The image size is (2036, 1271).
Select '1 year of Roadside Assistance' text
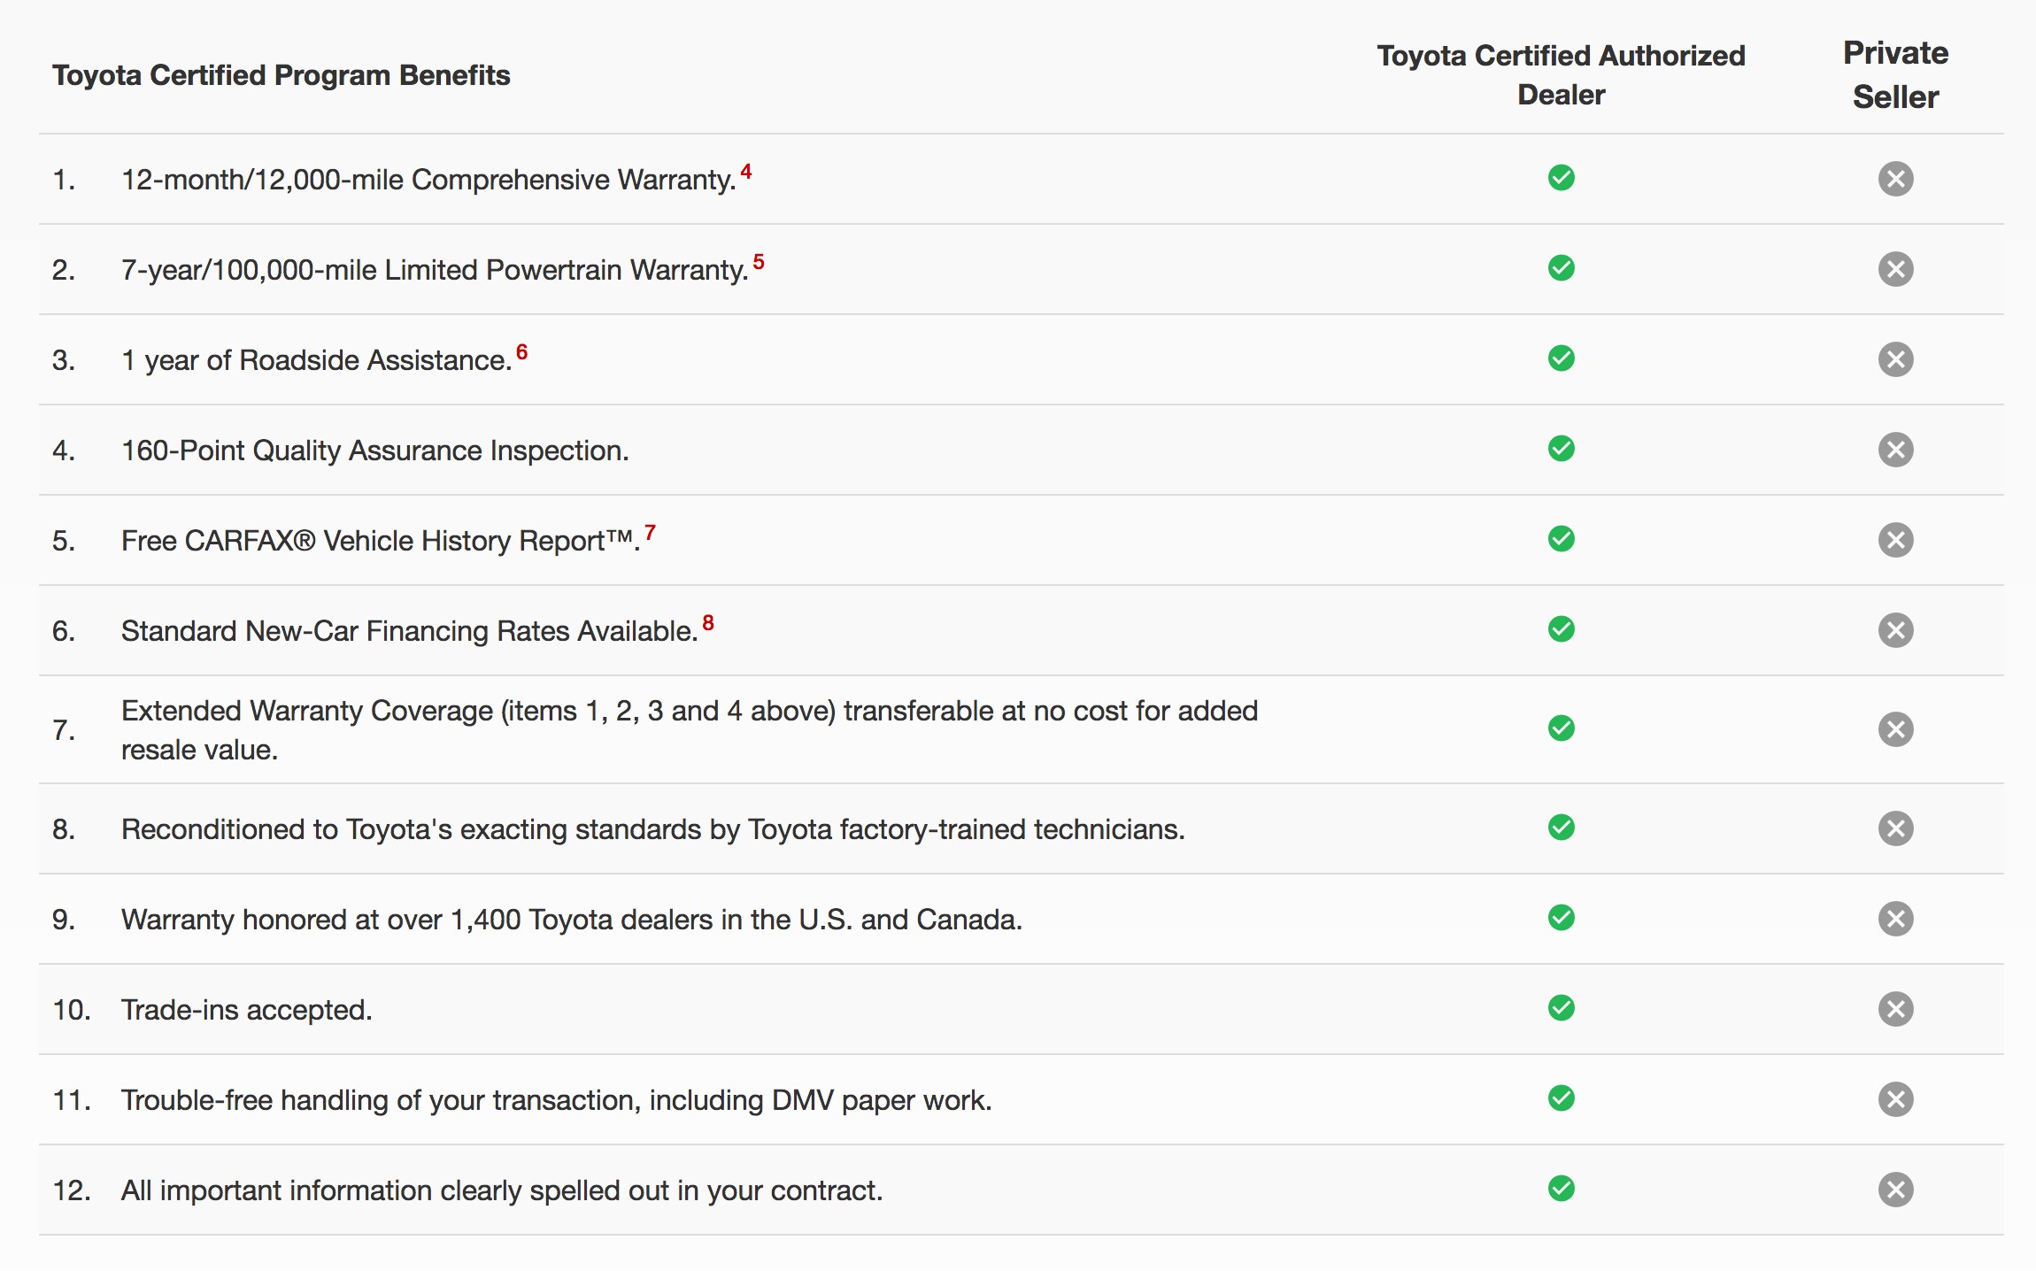(317, 360)
